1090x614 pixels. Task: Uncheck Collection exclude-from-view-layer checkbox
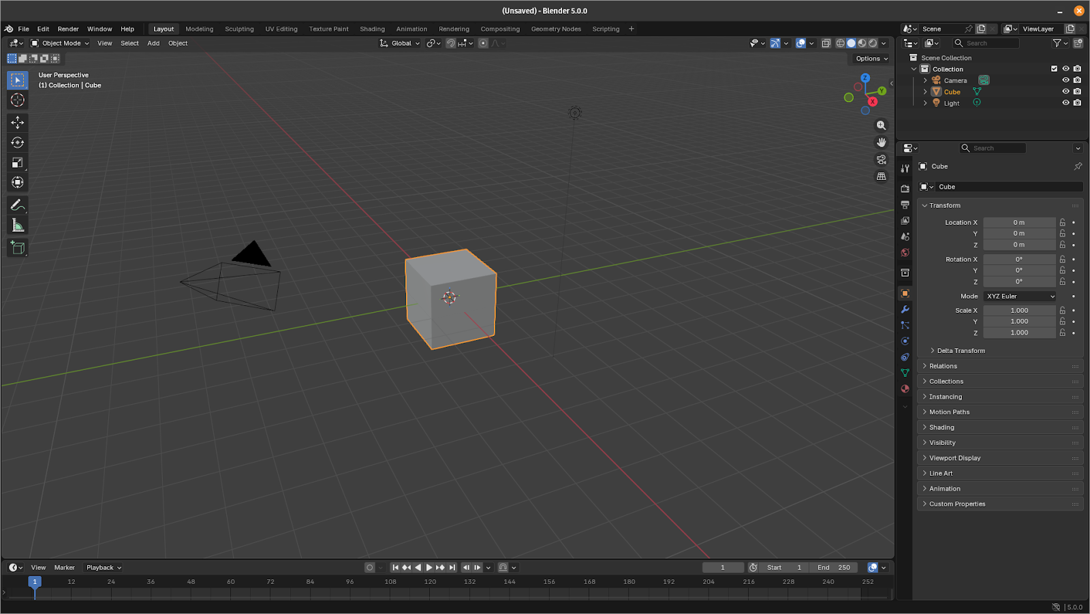click(1054, 69)
